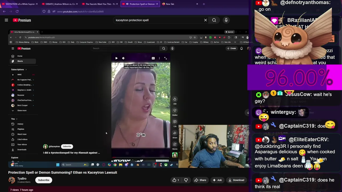The width and height of the screenshot is (342, 192).
Task: Select the Protection Spell or Demon tab
Action: (x=140, y=4)
